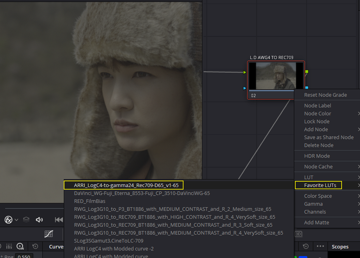This screenshot has width=360, height=258.
Task: Click the blue key output square on node 02
Action: pyautogui.click(x=307, y=87)
